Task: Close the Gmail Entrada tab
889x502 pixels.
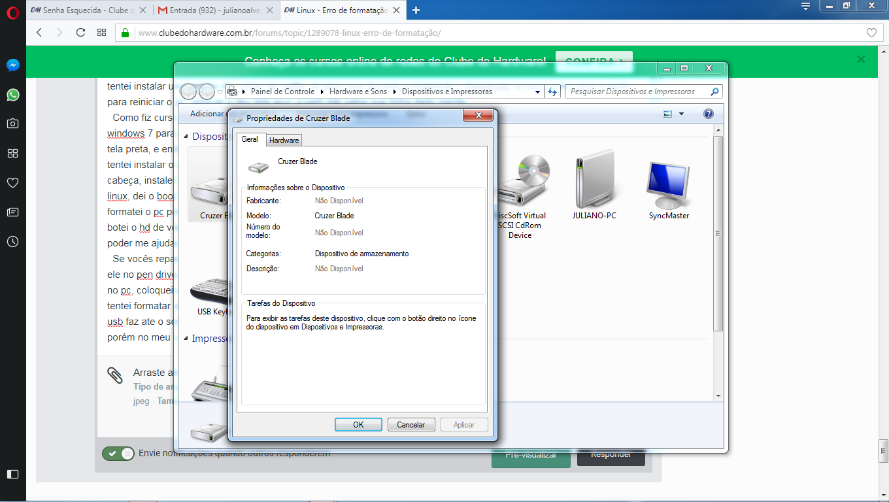Action: [x=268, y=10]
